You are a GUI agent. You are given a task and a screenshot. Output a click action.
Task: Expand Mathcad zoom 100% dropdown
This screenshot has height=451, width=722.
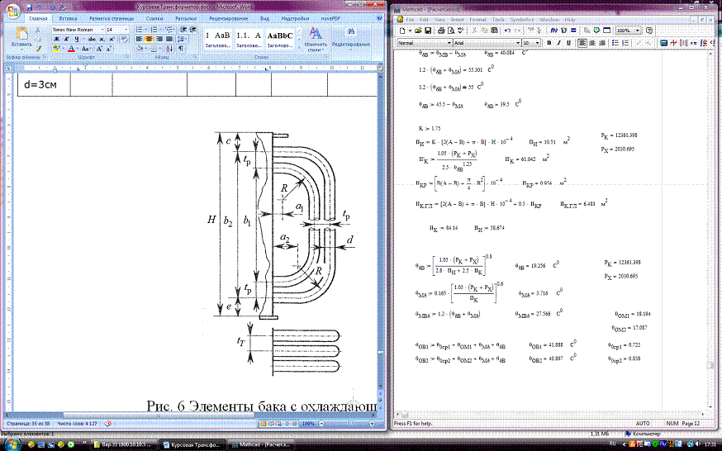tap(637, 30)
